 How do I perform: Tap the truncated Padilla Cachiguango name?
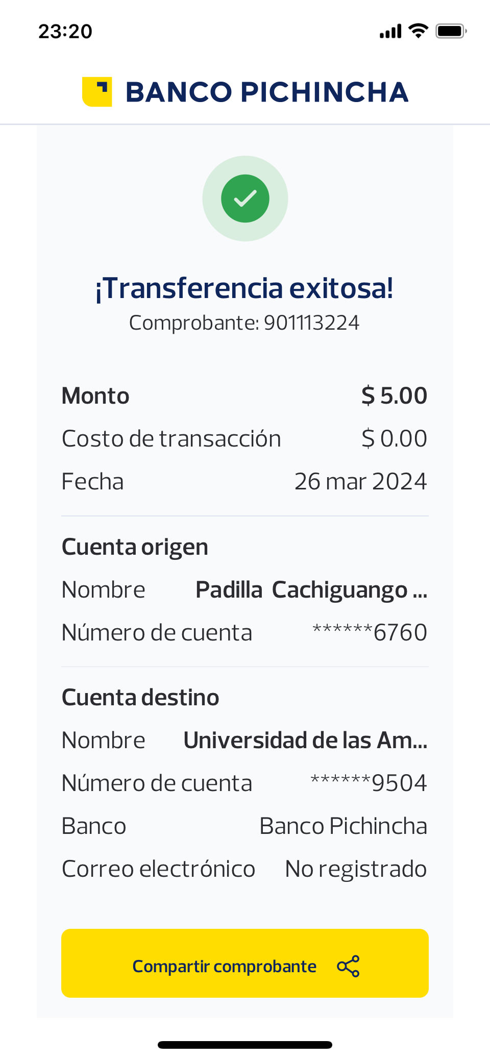click(311, 590)
